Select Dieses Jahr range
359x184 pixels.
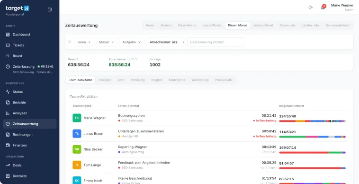coord(287,25)
